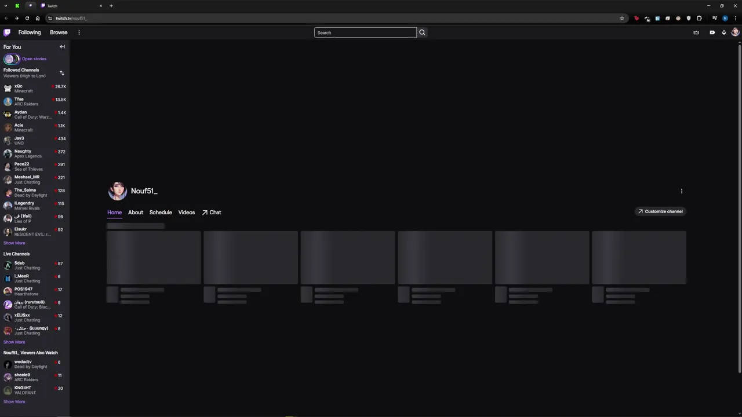The height and width of the screenshot is (417, 742).
Task: Open xELISxx channel avatar icon
Action: 8,317
